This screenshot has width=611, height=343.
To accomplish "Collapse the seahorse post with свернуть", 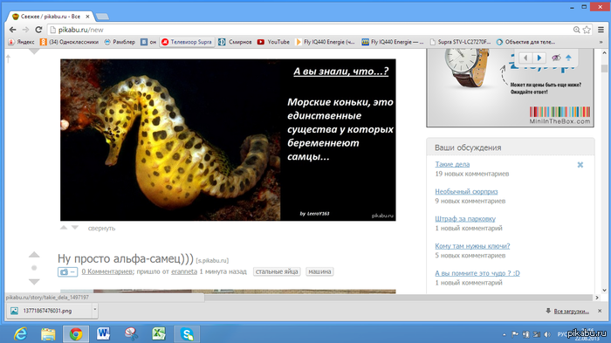I will point(101,229).
